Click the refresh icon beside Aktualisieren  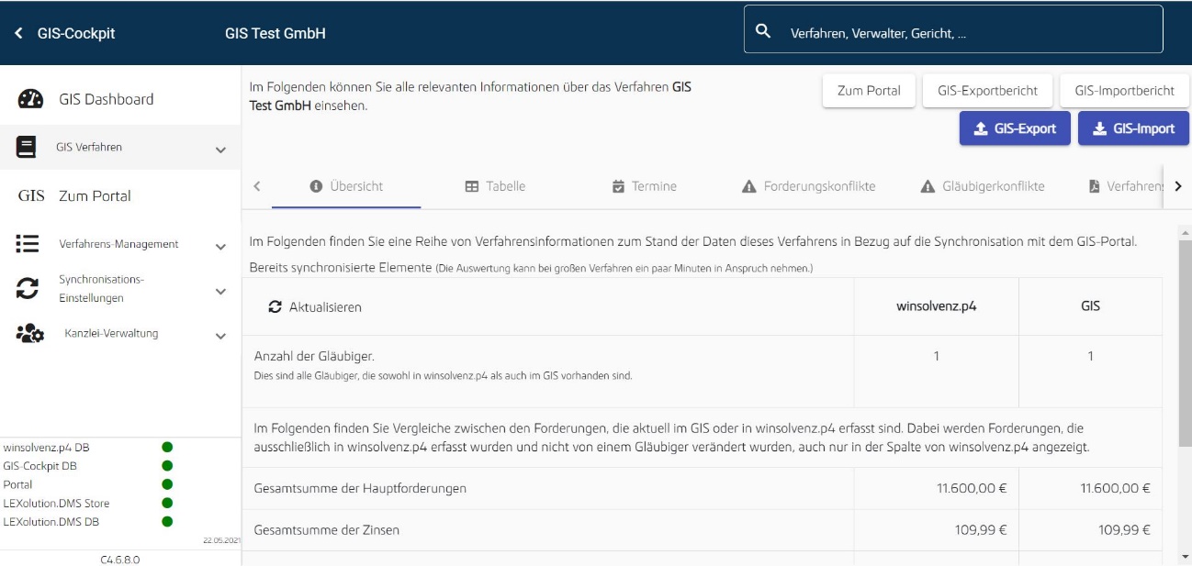click(x=275, y=307)
